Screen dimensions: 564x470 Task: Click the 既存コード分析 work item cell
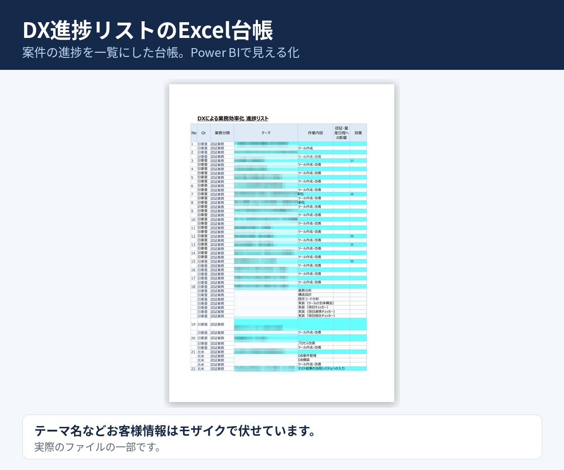[315, 299]
